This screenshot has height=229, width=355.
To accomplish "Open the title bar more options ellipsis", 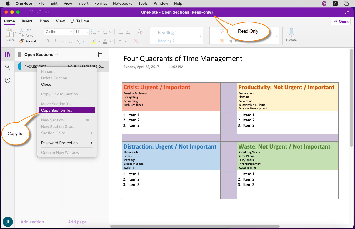I will point(47,12).
